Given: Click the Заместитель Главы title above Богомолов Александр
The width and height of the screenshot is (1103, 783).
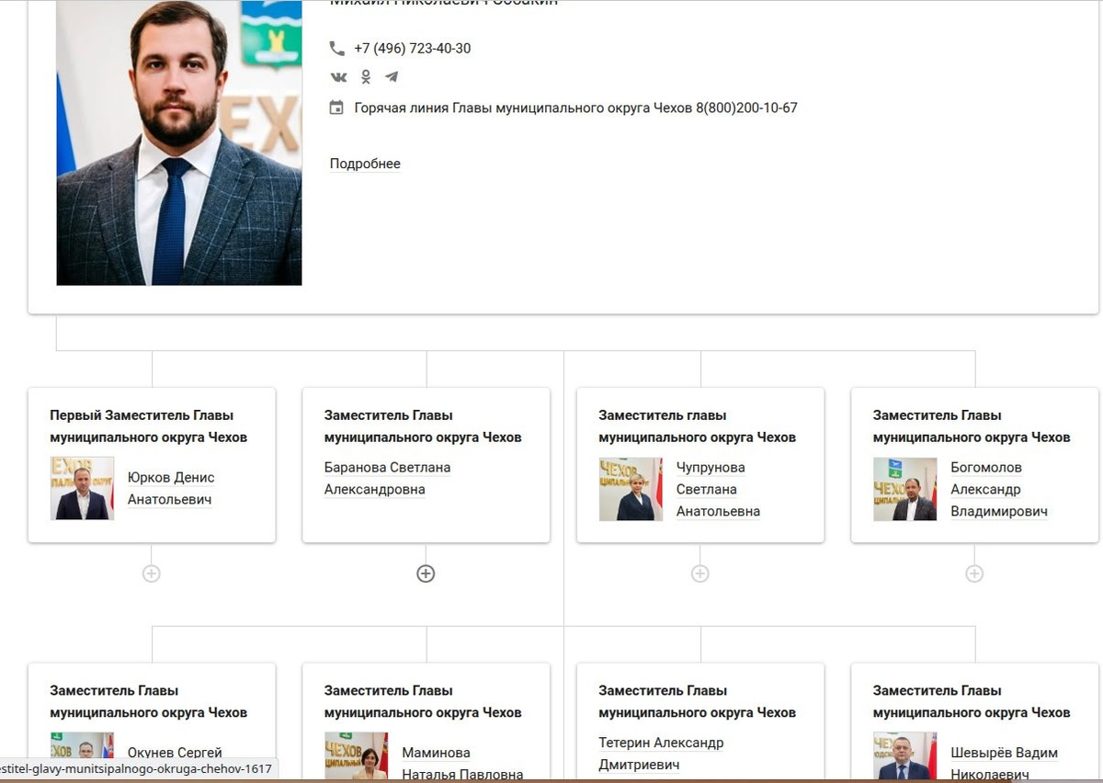Looking at the screenshot, I should pyautogui.click(x=972, y=426).
